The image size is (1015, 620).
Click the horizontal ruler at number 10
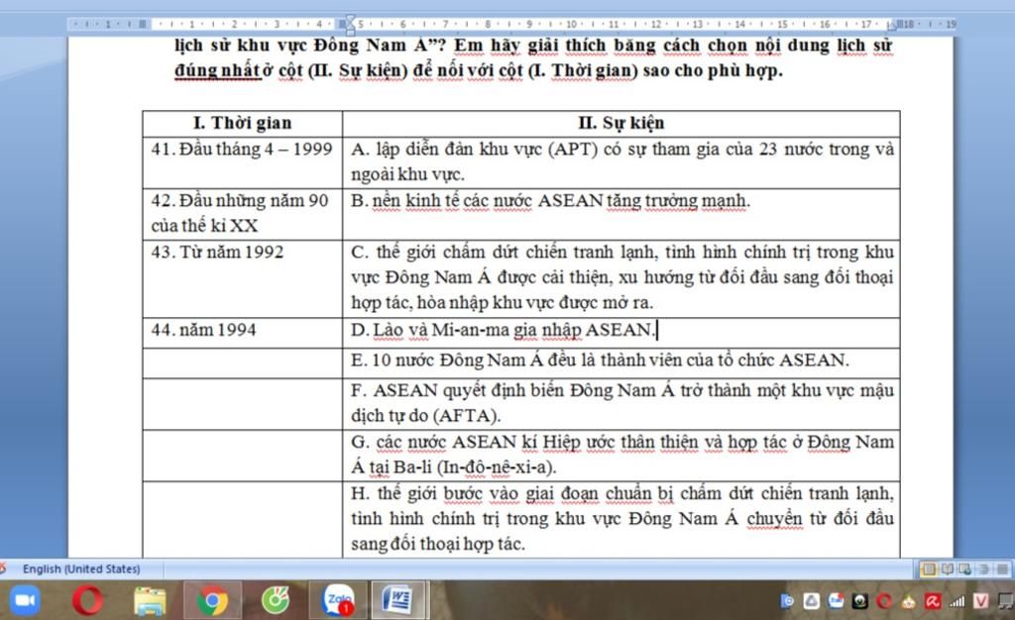pyautogui.click(x=571, y=25)
